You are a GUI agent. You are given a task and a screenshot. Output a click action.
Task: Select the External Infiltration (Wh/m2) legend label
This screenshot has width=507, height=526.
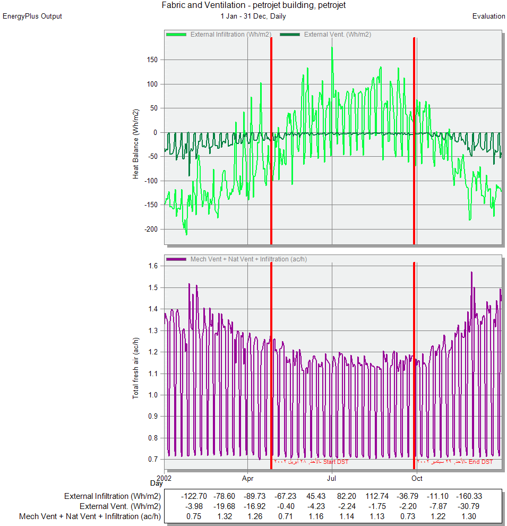point(231,35)
